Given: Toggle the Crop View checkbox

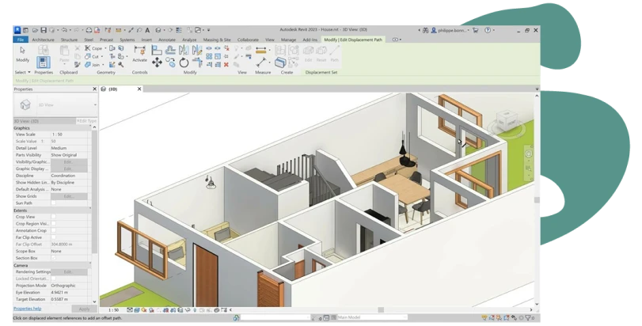Looking at the screenshot, I should tap(53, 217).
